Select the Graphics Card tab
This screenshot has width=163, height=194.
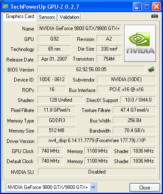click(20, 16)
